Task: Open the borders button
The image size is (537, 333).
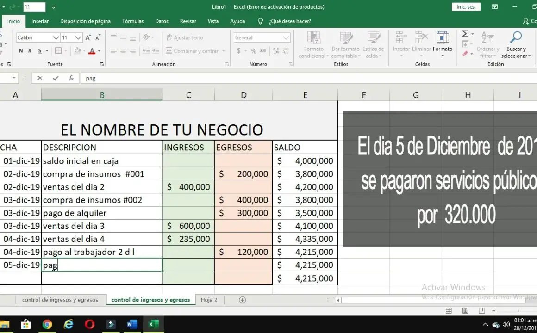Action: (x=58, y=51)
